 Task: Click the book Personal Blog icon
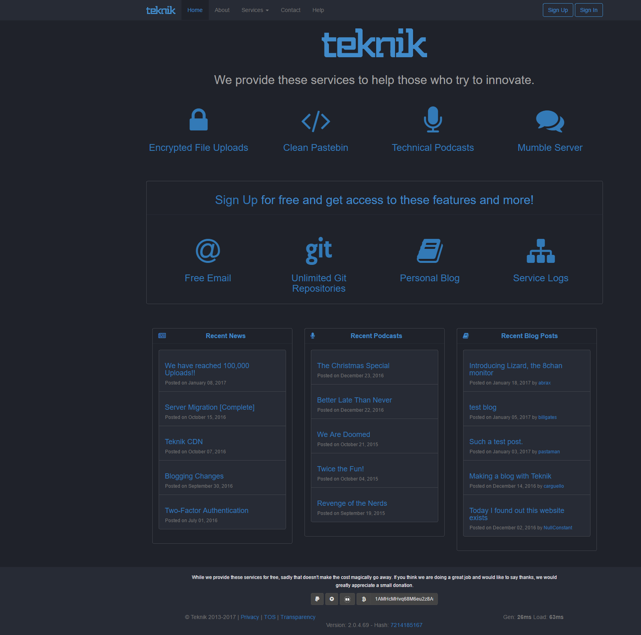pyautogui.click(x=430, y=251)
